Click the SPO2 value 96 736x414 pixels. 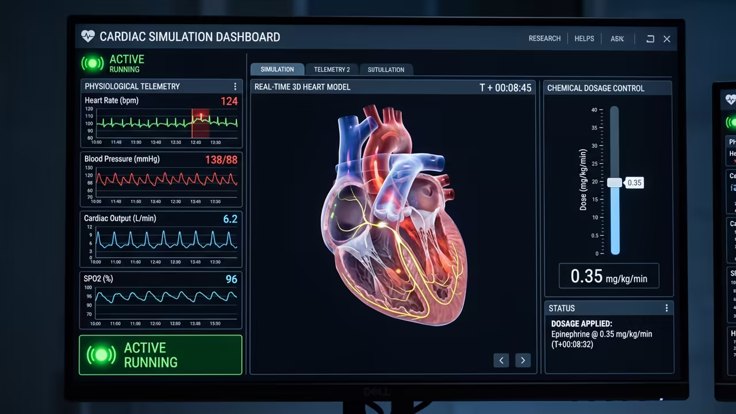pyautogui.click(x=231, y=279)
